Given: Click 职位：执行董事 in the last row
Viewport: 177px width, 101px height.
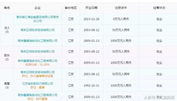Looking at the screenshot, I should 38,99.
